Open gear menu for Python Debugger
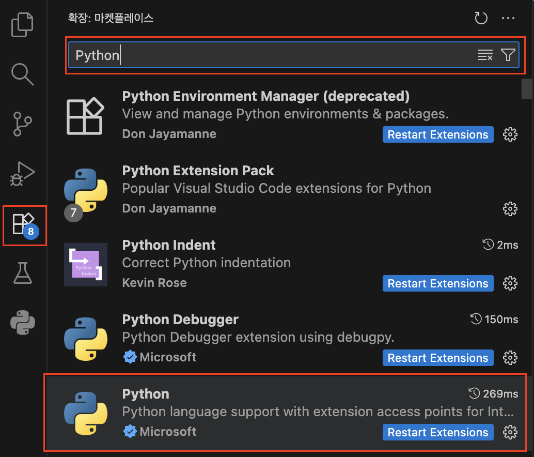 tap(510, 358)
